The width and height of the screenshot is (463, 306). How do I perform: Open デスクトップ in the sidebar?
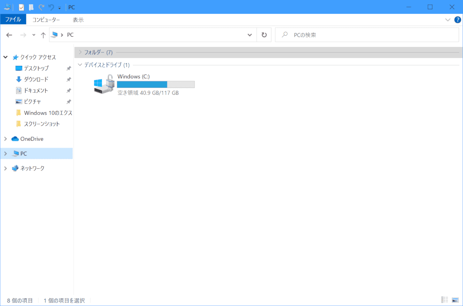click(x=36, y=68)
